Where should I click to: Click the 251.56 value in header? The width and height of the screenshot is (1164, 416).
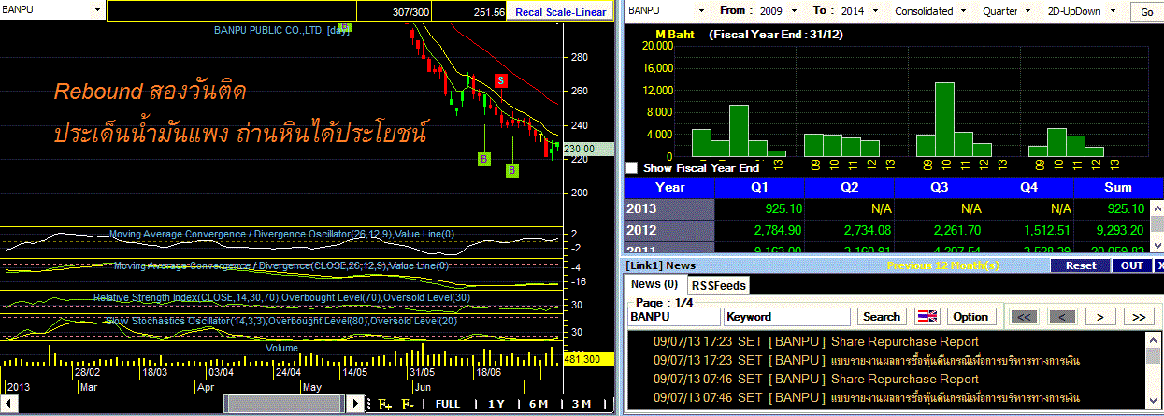(489, 12)
